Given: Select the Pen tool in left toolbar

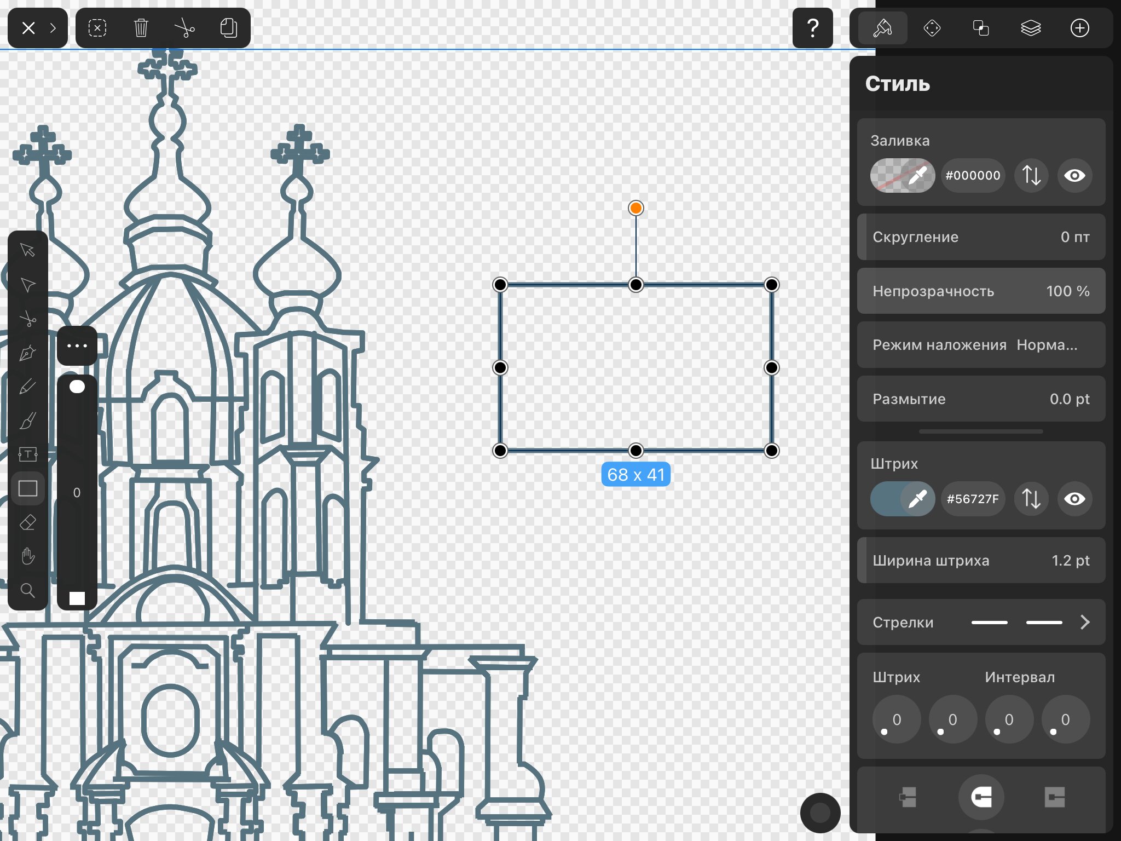Looking at the screenshot, I should point(28,353).
